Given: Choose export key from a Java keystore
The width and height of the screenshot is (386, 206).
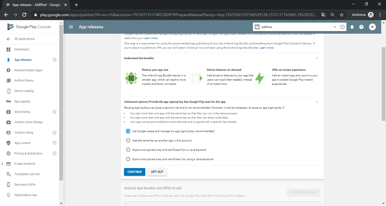Looking at the screenshot, I should point(128,150).
